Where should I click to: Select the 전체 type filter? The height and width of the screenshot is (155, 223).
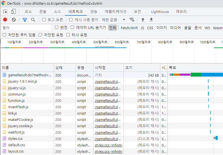click(112, 28)
